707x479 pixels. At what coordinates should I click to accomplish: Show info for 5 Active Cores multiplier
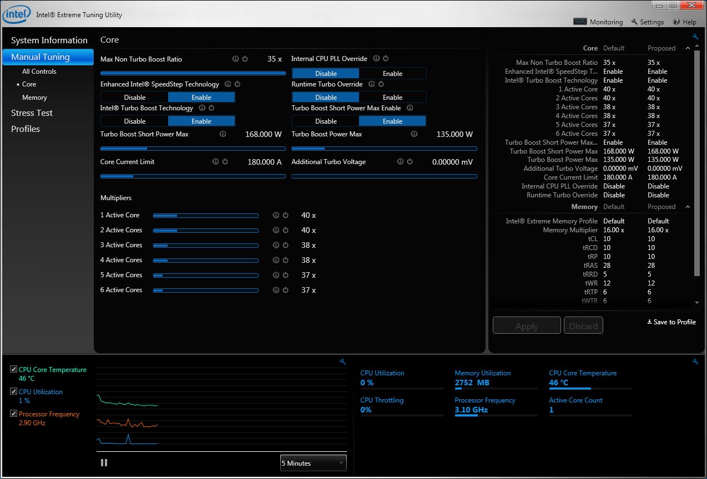(x=276, y=275)
